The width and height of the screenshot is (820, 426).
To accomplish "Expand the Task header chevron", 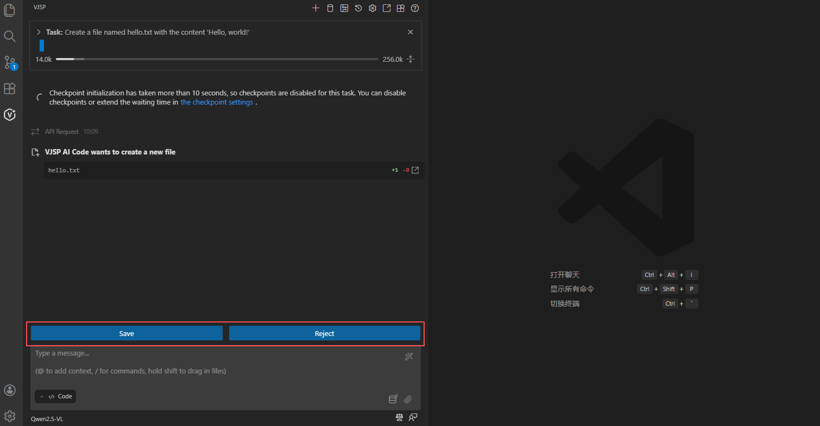I will click(39, 32).
